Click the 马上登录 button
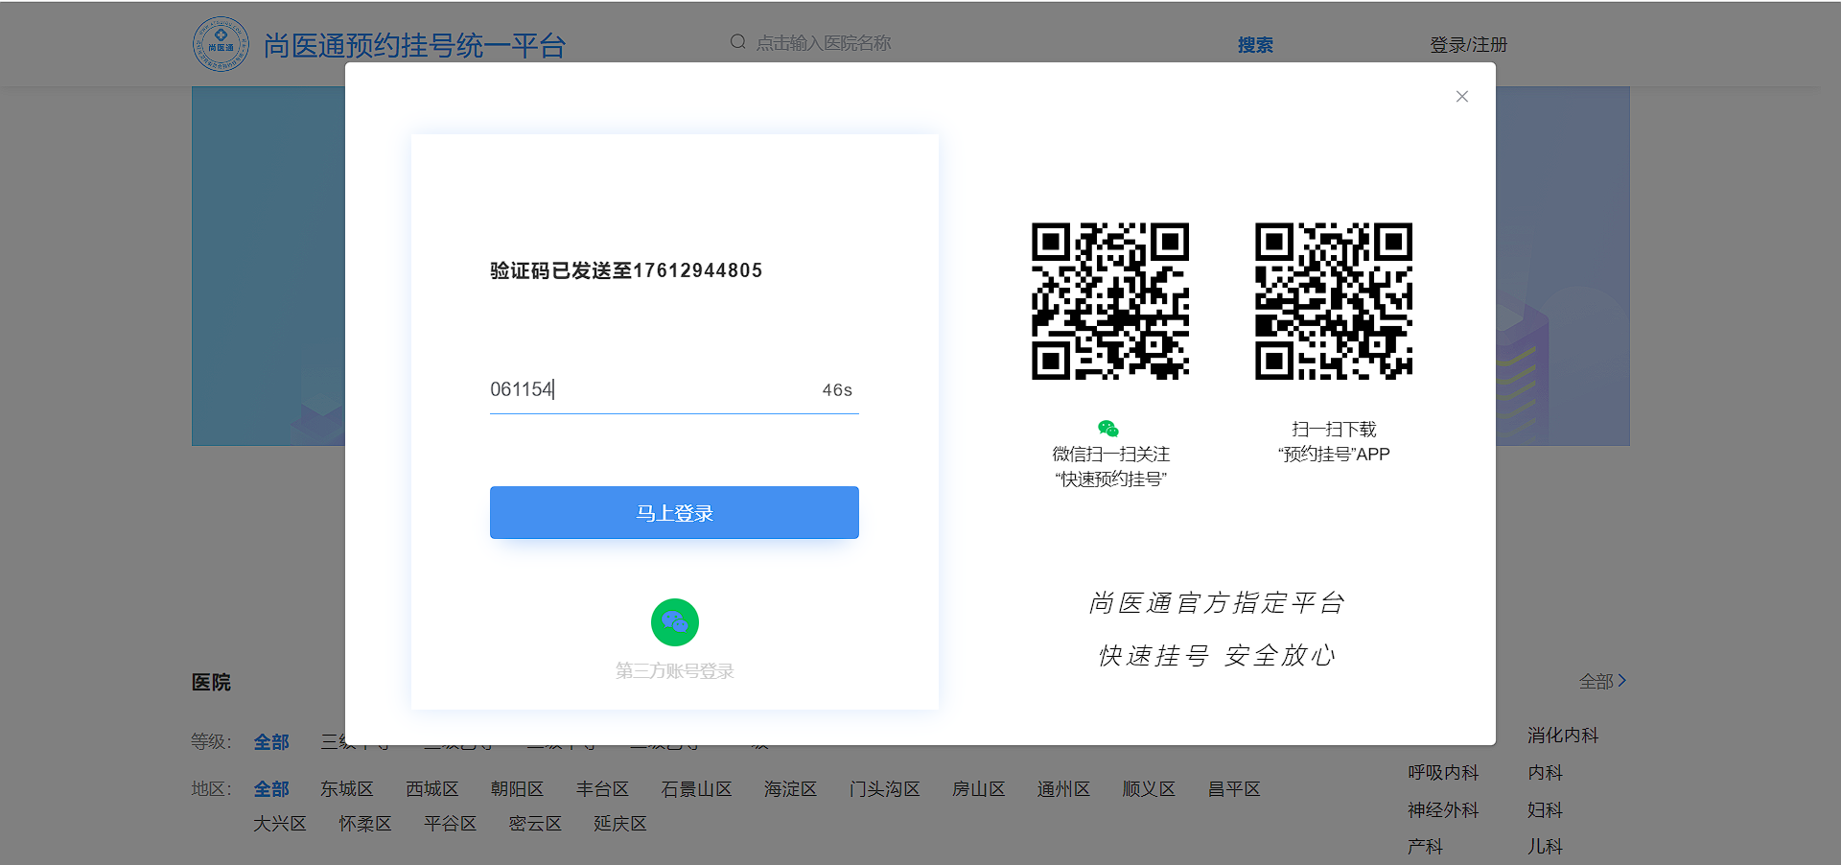The height and width of the screenshot is (865, 1841). coord(674,513)
